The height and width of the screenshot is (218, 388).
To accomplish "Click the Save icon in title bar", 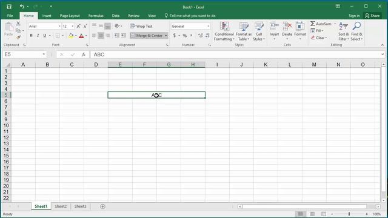I will (x=9, y=7).
